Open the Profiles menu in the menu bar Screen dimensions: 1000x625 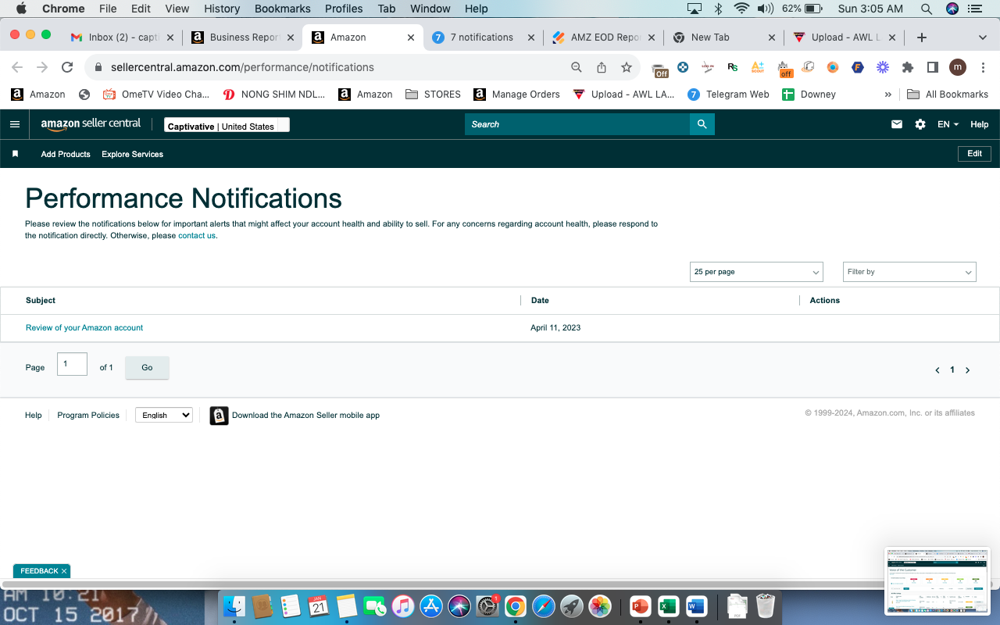pos(344,9)
